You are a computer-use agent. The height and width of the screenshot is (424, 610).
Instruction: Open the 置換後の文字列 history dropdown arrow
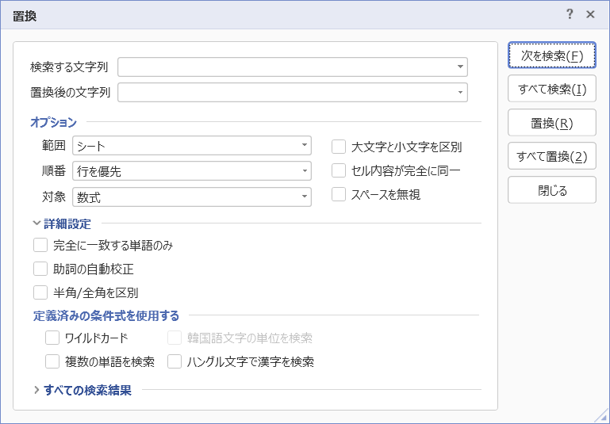click(460, 93)
